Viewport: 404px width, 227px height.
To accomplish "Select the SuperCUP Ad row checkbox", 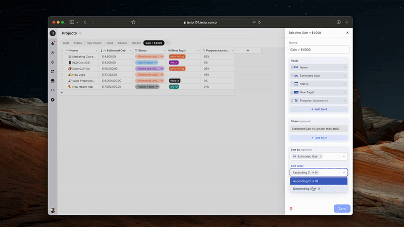I will [61, 69].
